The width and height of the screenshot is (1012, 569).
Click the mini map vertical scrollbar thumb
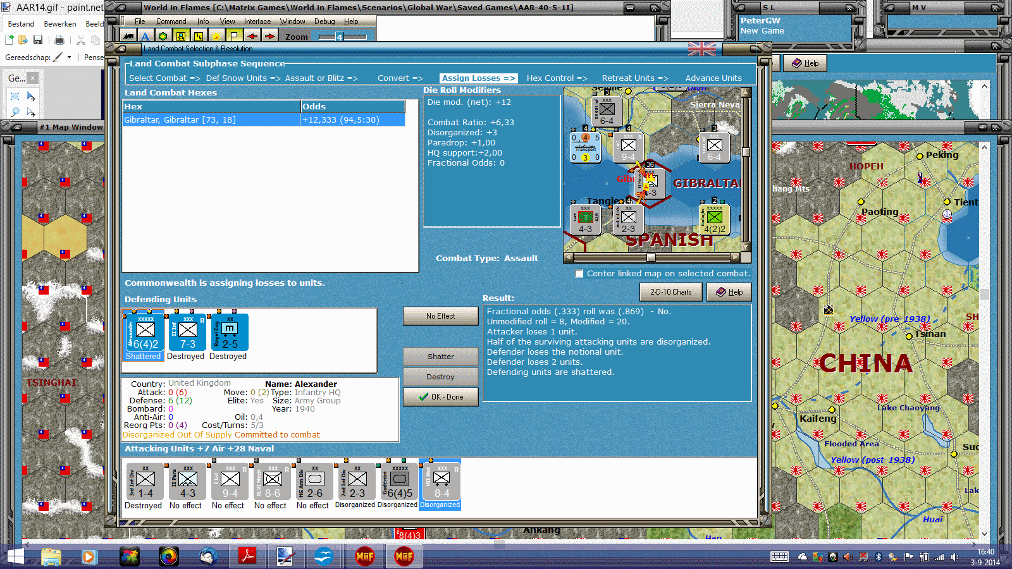(746, 152)
